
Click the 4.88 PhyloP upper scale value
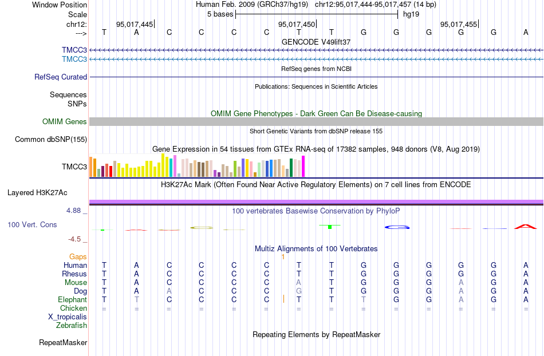tap(73, 211)
